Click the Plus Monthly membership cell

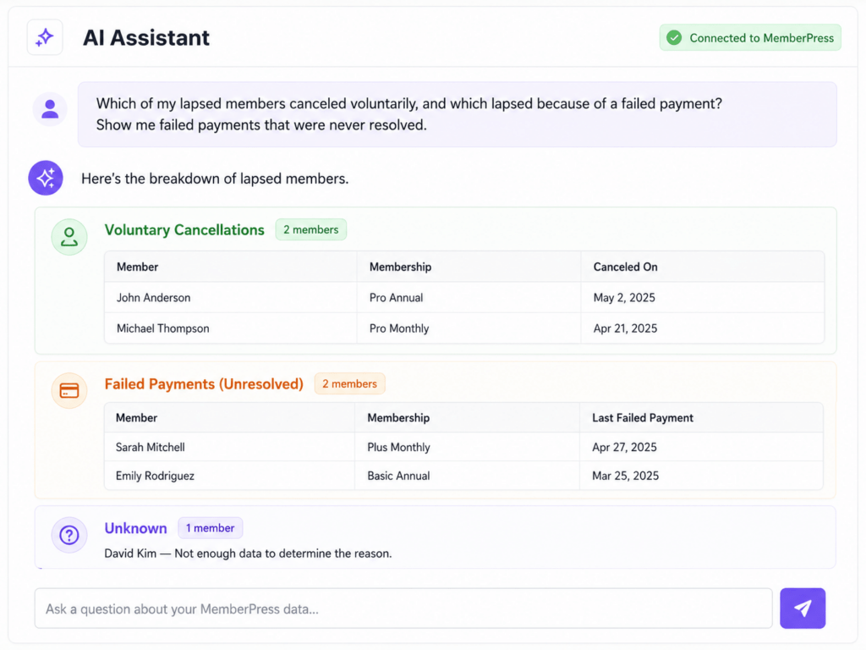coord(467,447)
